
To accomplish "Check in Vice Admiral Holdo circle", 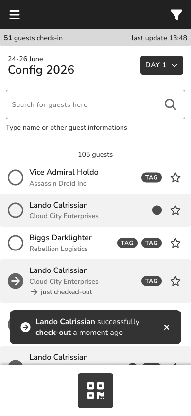I will (x=16, y=178).
